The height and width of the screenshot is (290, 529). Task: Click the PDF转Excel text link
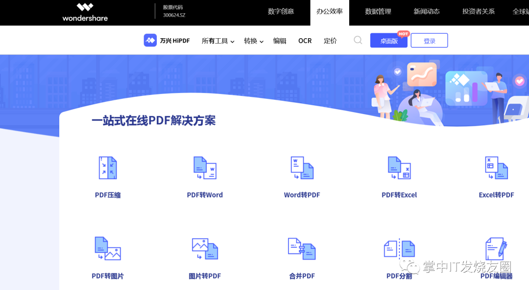[399, 195]
